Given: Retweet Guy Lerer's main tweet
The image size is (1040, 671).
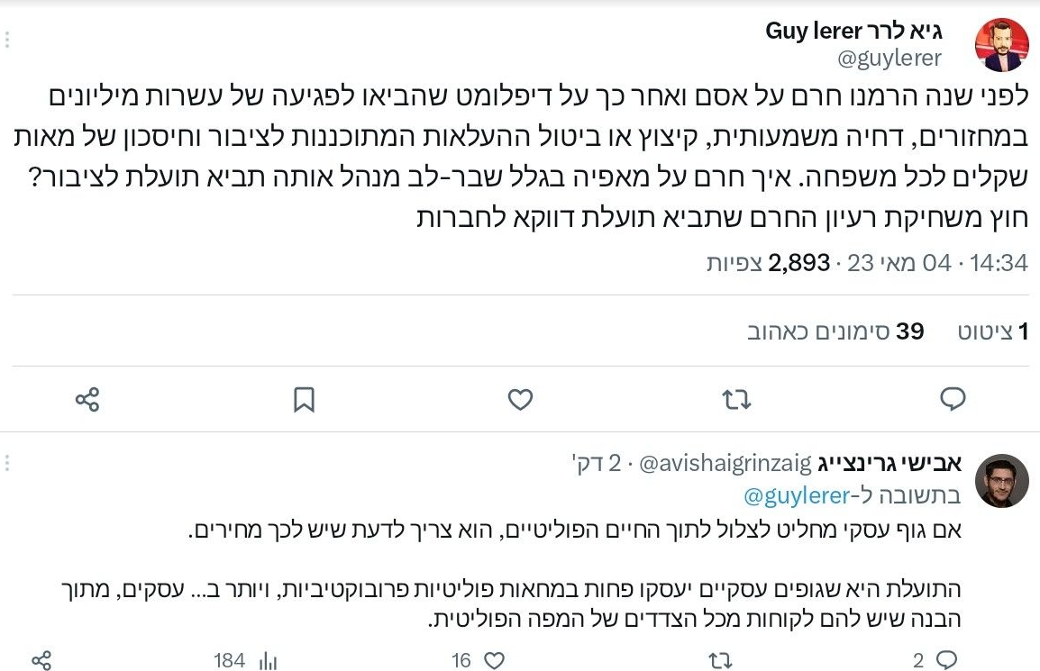Looking at the screenshot, I should (737, 399).
